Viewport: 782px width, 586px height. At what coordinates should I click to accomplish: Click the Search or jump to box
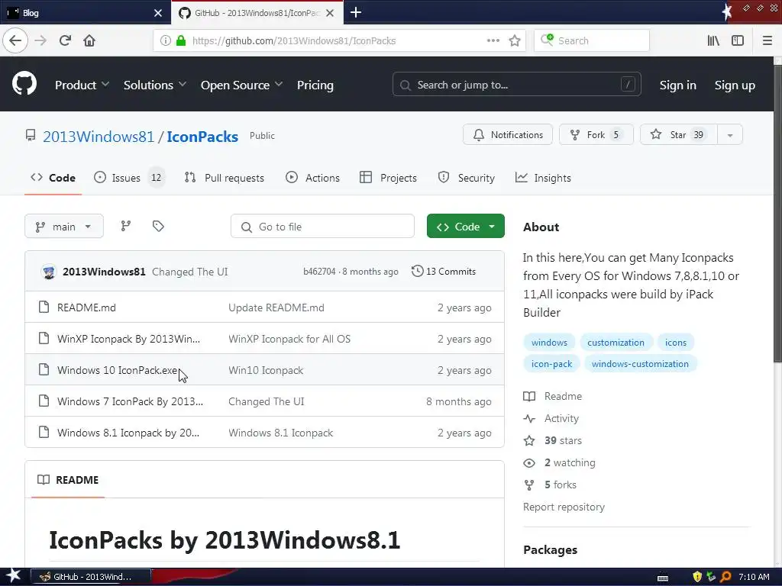517,85
